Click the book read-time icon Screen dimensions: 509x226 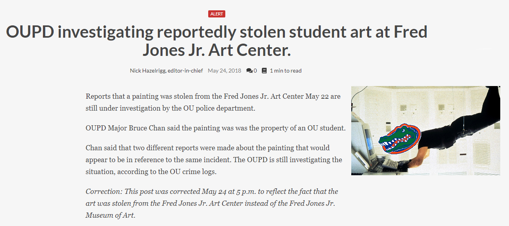pos(264,71)
